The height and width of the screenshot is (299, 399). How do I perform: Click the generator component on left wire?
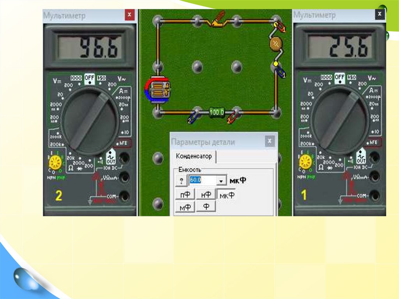click(x=157, y=90)
